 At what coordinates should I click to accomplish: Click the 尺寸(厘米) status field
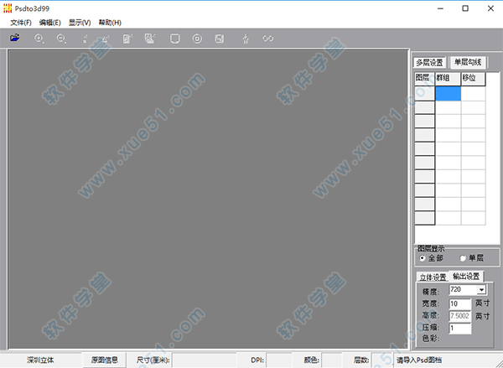(x=205, y=360)
